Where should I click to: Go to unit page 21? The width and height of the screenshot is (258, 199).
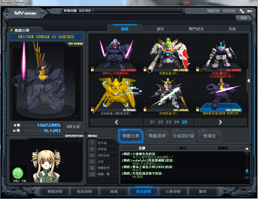tap(152, 122)
